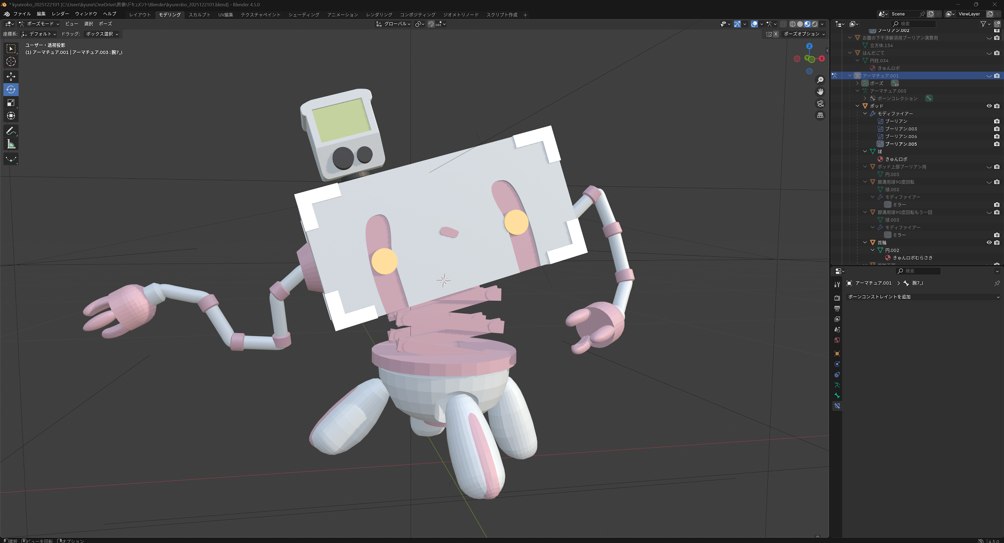Viewport: 1004px width, 543px height.
Task: Click the pan hand icon in viewport
Action: coord(820,92)
